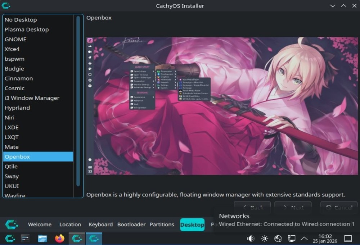Toggle show desktop at taskbar corner
360x245 pixels.
point(347,238)
